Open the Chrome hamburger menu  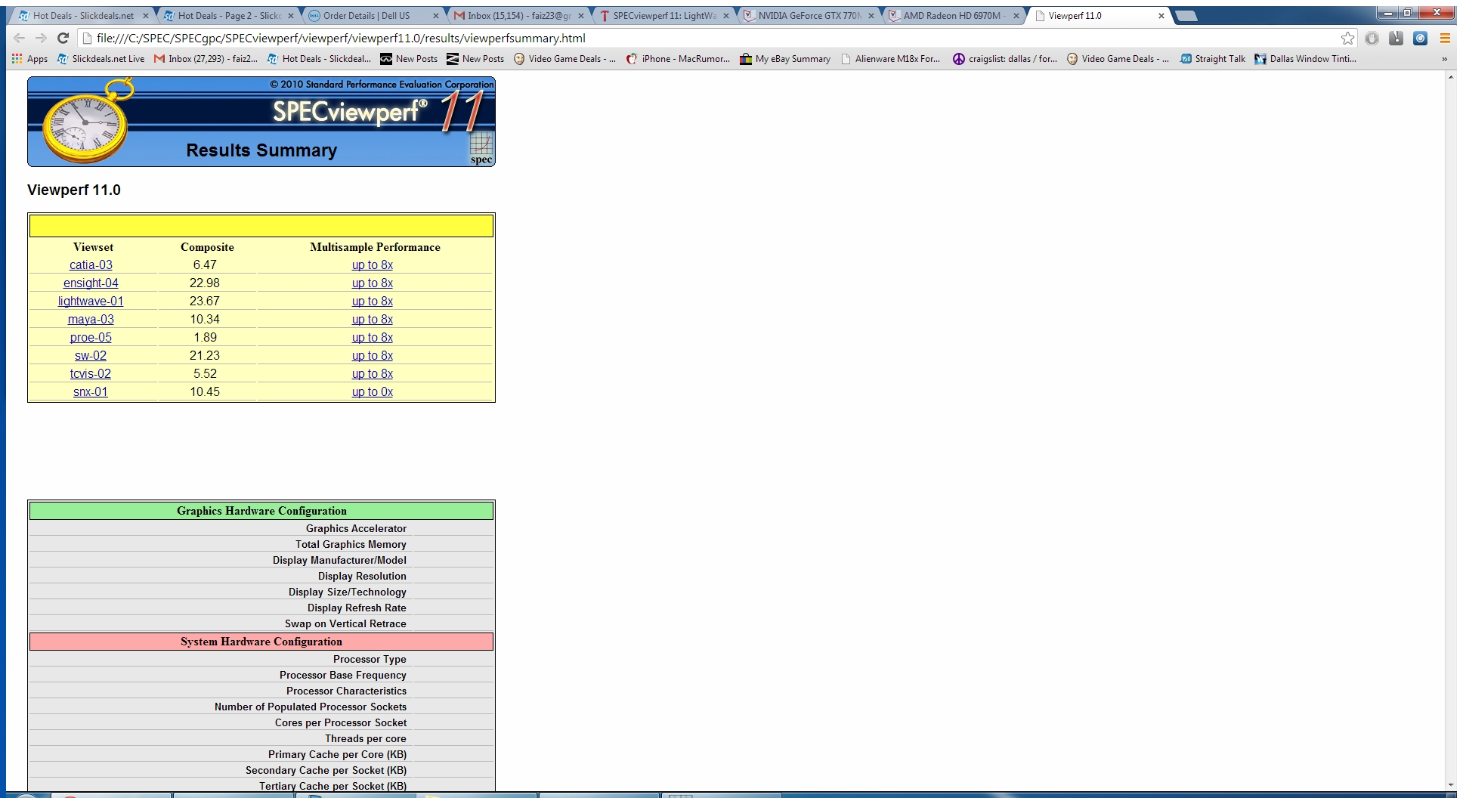click(x=1444, y=38)
